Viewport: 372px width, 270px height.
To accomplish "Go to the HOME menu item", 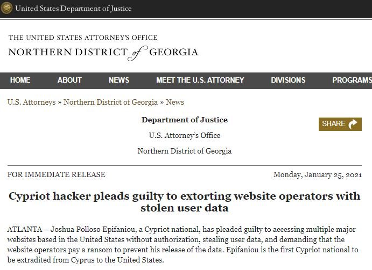I will (20, 80).
